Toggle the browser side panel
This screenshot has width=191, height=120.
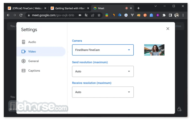pos(170,15)
